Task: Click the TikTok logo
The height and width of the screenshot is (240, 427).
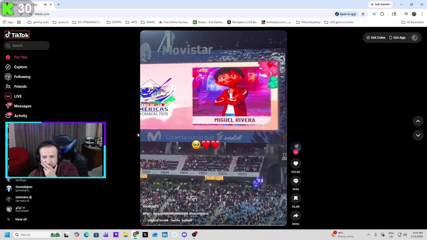Action: point(17,35)
